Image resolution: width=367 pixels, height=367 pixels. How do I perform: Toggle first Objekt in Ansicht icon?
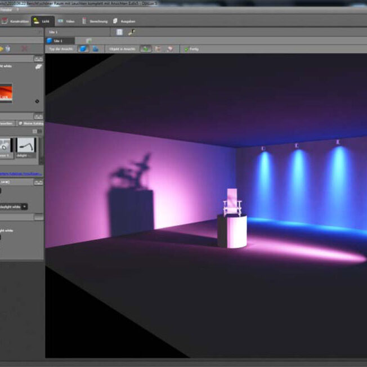coord(145,49)
